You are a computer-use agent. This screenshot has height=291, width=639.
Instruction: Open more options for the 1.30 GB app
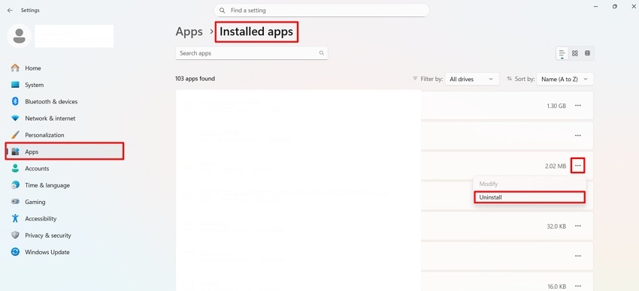click(x=578, y=106)
